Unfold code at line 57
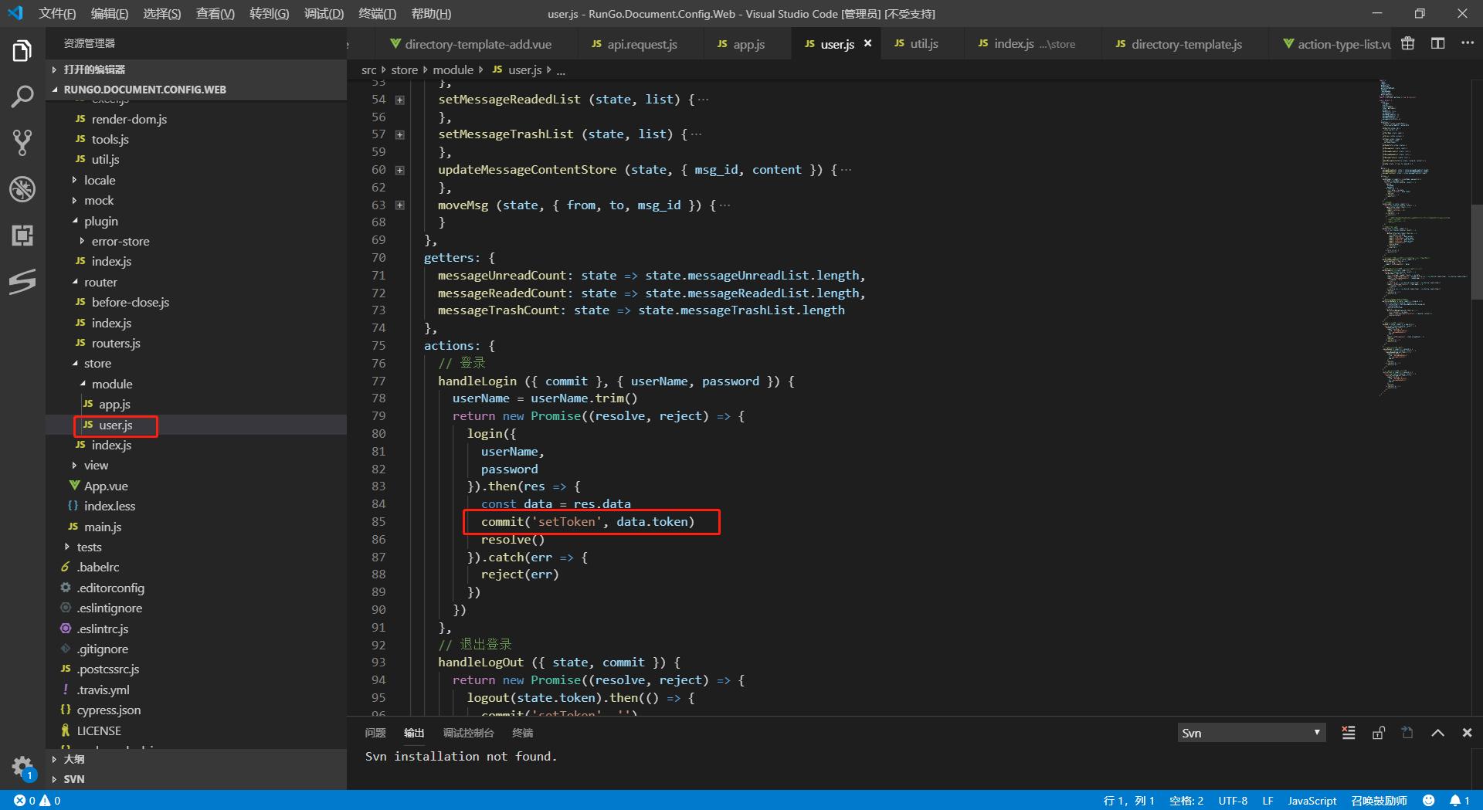Screen dimensions: 1483x810 pos(400,134)
